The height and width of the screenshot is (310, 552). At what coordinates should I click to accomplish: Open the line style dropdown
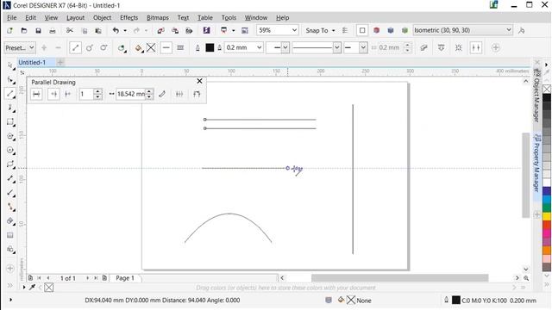pyautogui.click(x=337, y=48)
